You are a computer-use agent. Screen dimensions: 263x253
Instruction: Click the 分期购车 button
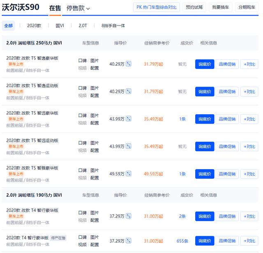click(247, 7)
